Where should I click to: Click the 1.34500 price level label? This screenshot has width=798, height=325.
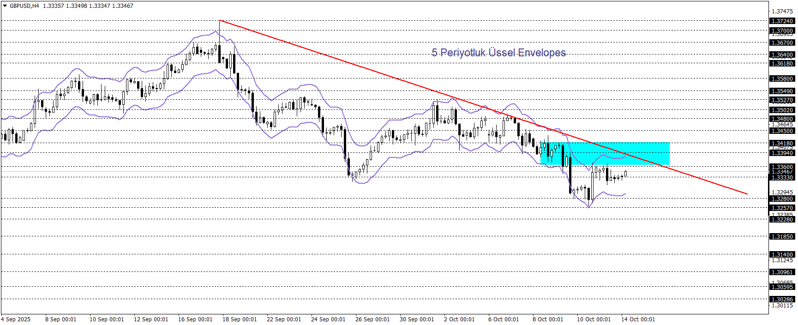tap(782, 131)
